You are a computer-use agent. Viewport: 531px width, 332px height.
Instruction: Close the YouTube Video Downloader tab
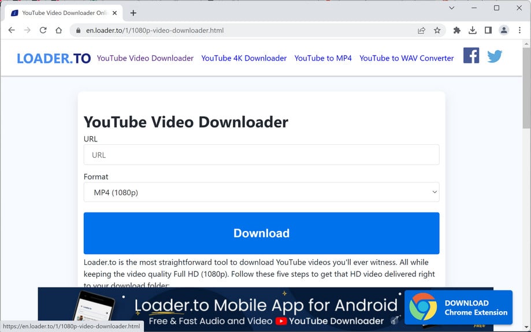click(115, 13)
